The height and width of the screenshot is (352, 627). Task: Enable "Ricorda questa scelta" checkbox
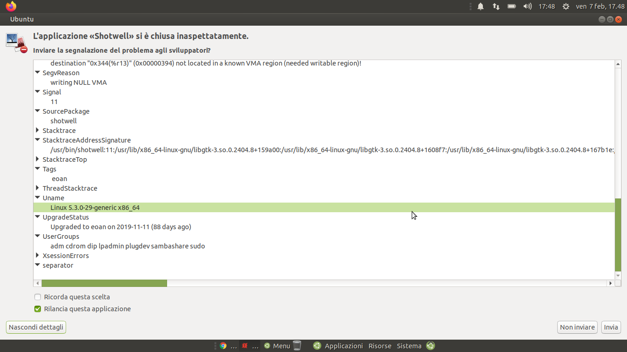(x=38, y=297)
